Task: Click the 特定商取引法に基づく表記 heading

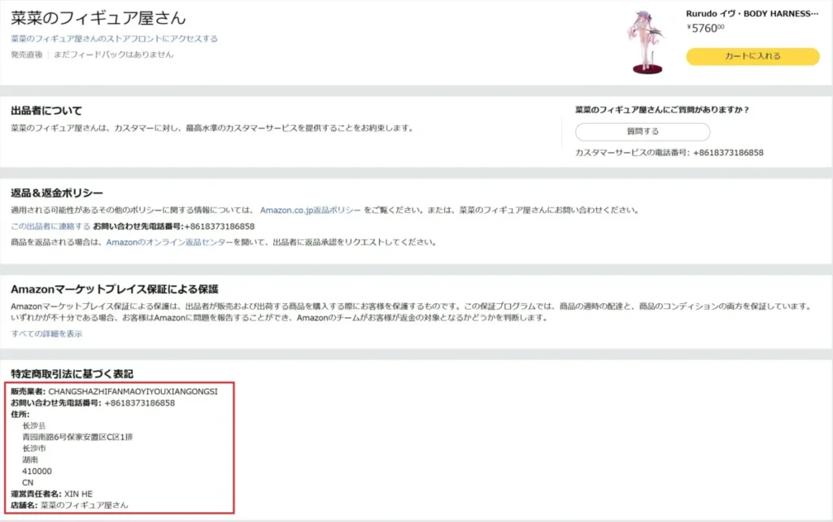Action: point(72,374)
